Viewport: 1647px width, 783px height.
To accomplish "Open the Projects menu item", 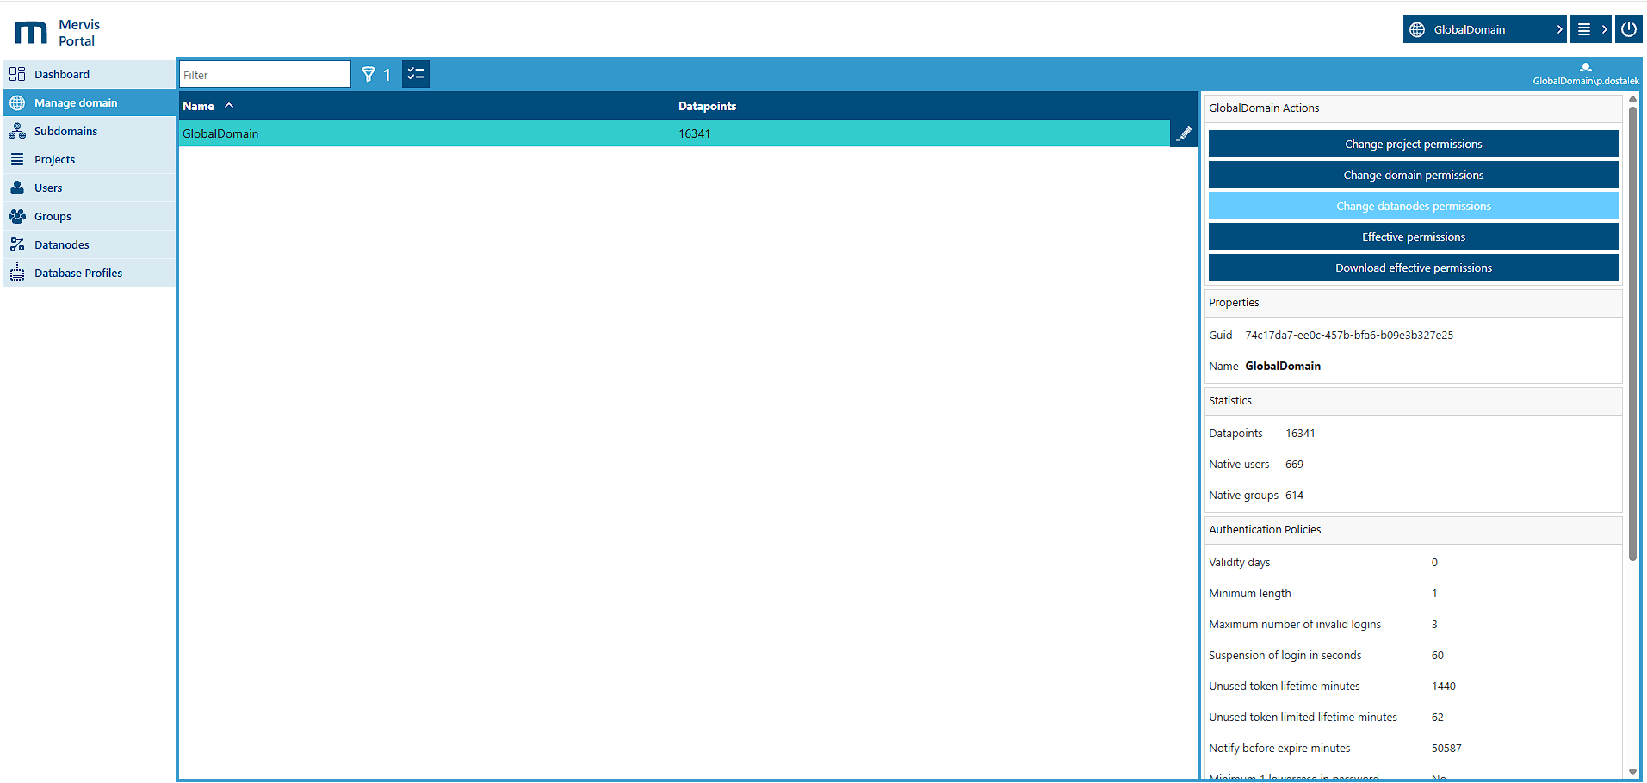I will (x=90, y=159).
